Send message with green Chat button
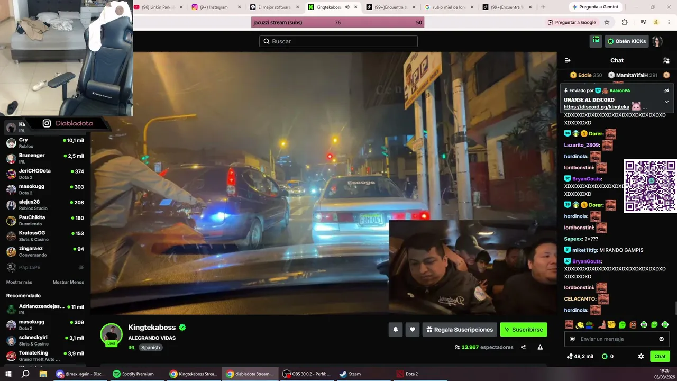Viewport: 677px width, 381px height. (660, 356)
